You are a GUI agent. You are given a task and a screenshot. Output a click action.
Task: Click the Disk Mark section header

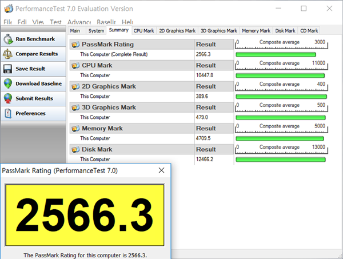coord(132,149)
